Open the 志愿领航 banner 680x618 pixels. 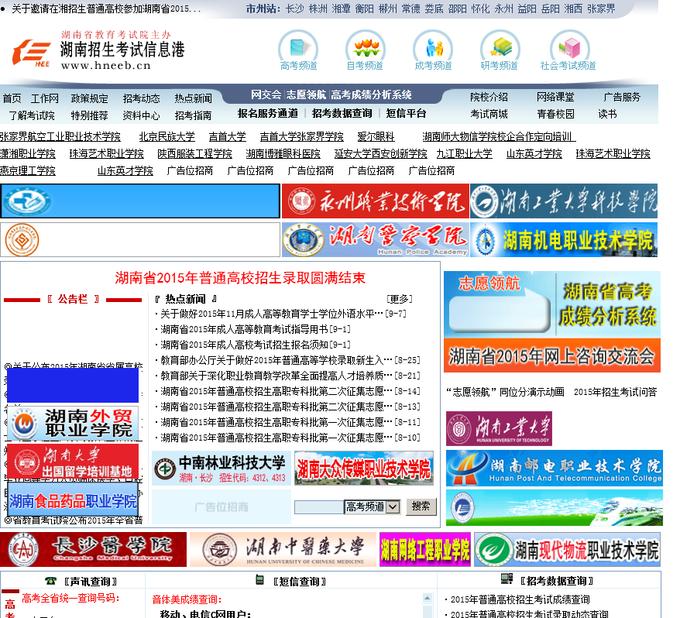tap(500, 304)
